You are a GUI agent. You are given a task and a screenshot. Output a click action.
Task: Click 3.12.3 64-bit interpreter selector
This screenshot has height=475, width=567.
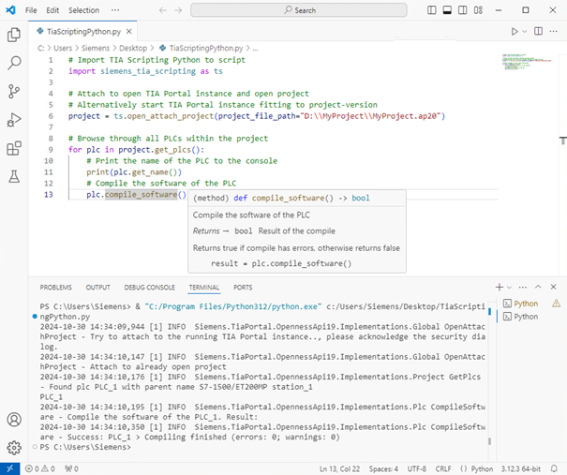(x=521, y=468)
